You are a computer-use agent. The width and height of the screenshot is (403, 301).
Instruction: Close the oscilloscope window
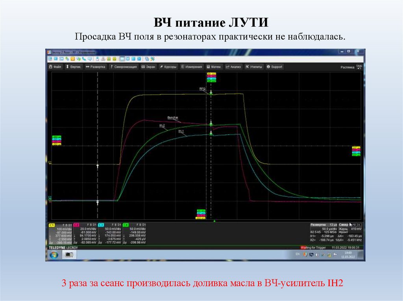click(358, 51)
